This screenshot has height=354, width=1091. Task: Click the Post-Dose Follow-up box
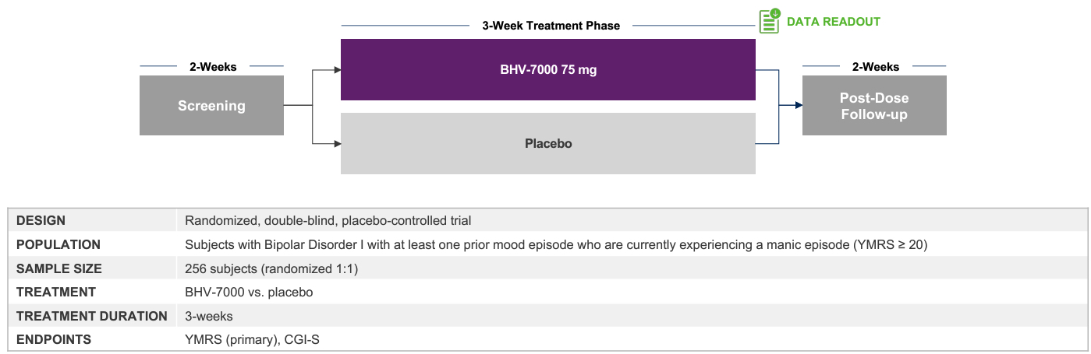tap(873, 106)
